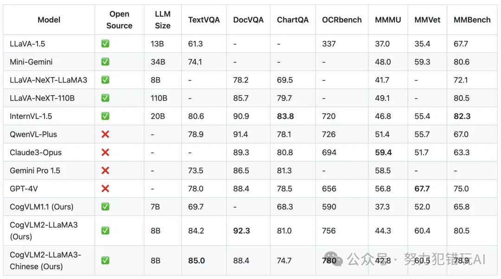
Task: Click the green checkmark beside Mini-Gemini
Action: [105, 62]
